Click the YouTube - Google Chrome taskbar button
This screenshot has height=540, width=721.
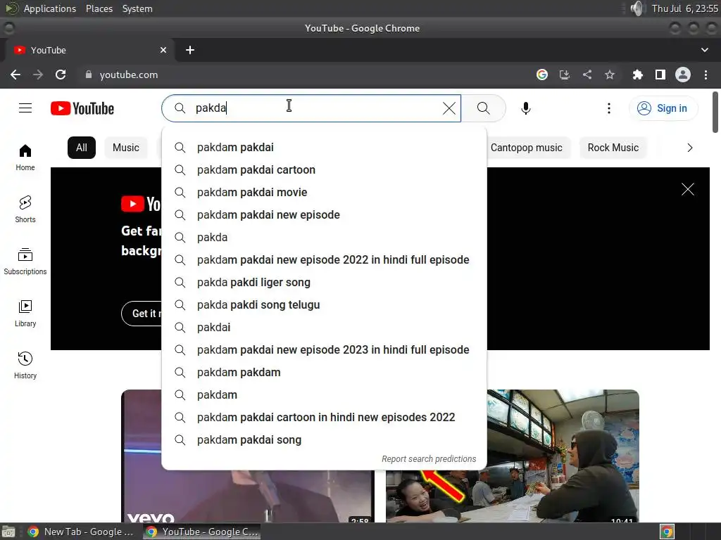point(201,532)
